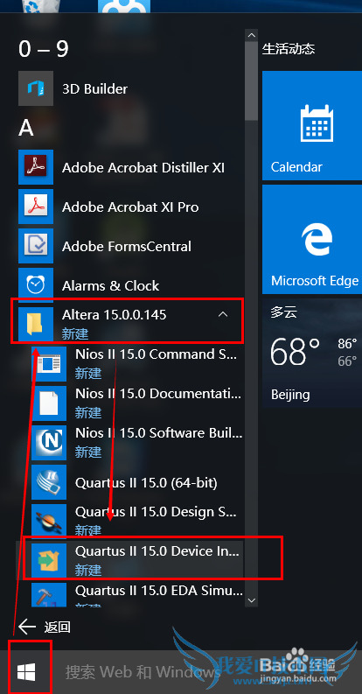Select Adobe FormsCentral text label
362x694 pixels.
click(x=127, y=246)
